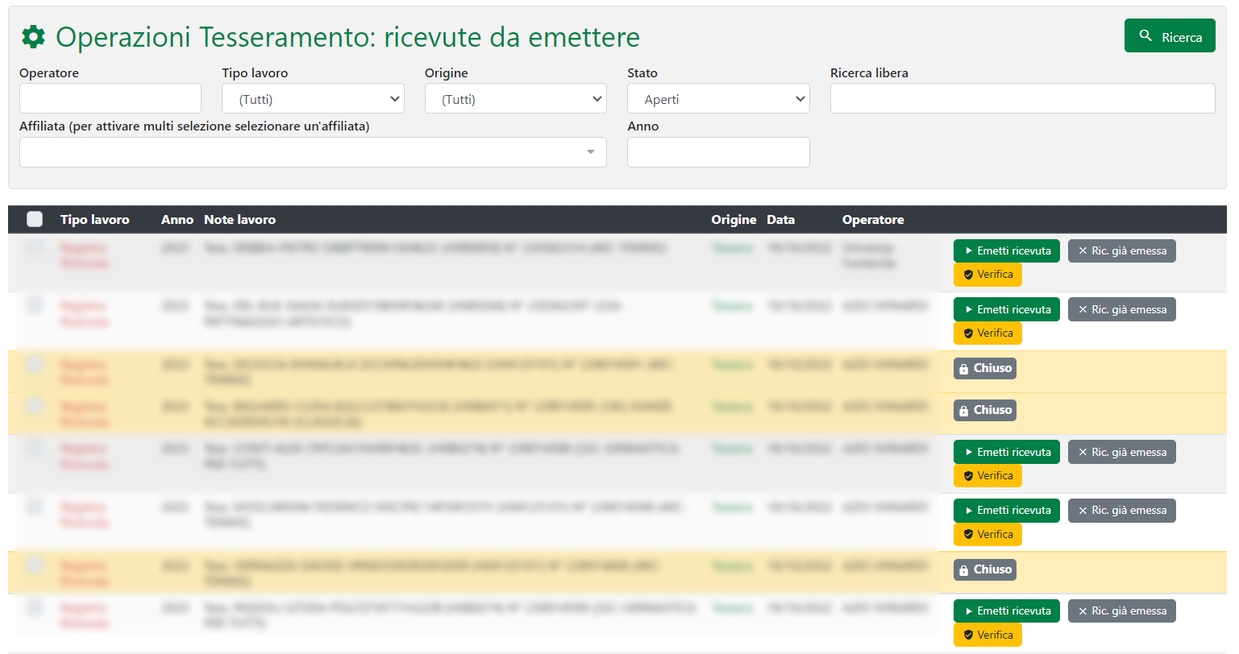This screenshot has height=654, width=1239.
Task: Click the X icon in the first row's Ric. già emessa
Action: 1083,251
